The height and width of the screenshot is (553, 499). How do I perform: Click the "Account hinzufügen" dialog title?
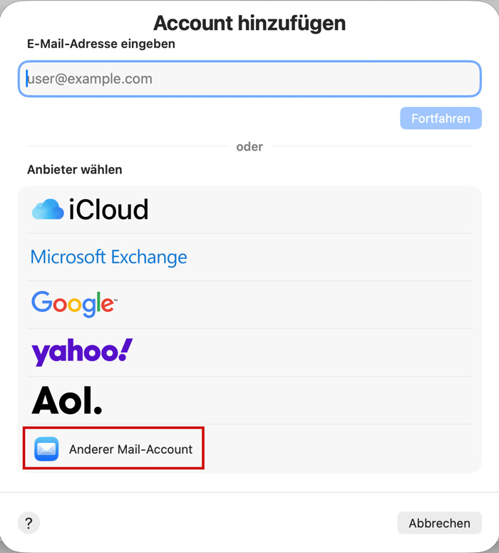[249, 23]
